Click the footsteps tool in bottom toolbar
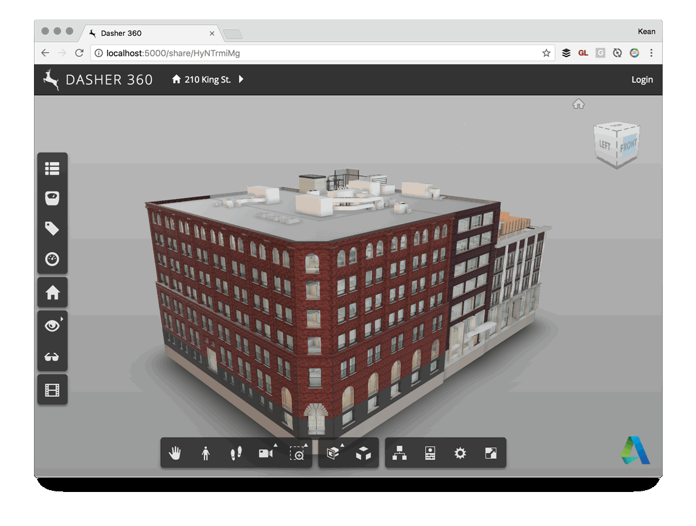 pos(236,453)
